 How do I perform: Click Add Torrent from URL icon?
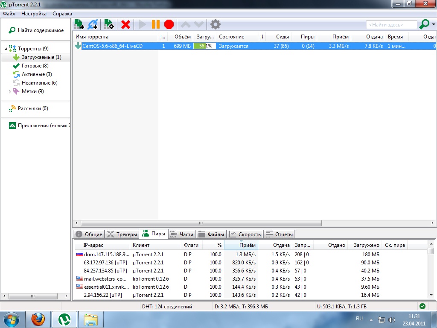(x=93, y=24)
